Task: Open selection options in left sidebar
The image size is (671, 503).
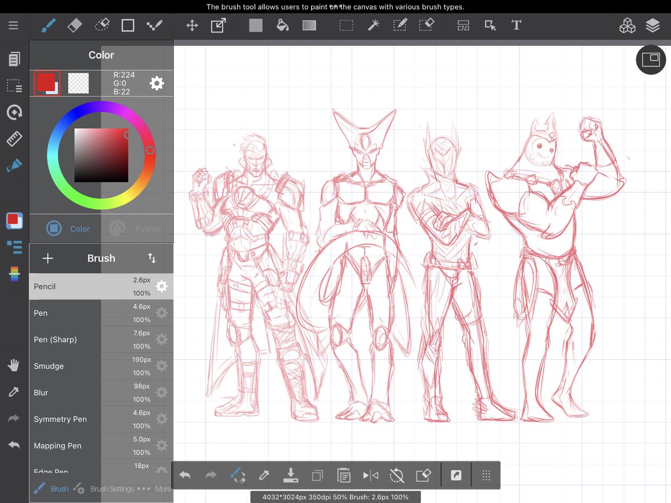Action: (14, 86)
